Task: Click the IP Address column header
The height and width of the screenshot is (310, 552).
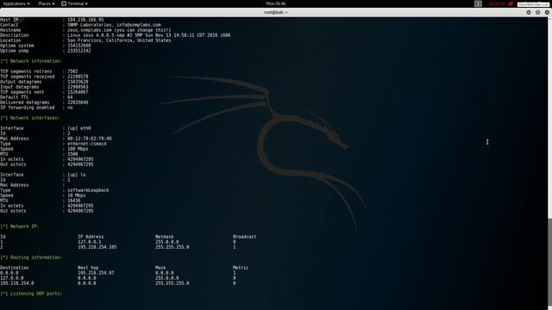Action: [91, 237]
